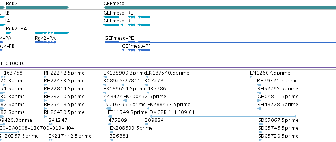
Task: Select EST EK138909.3prime
Action: point(124,73)
